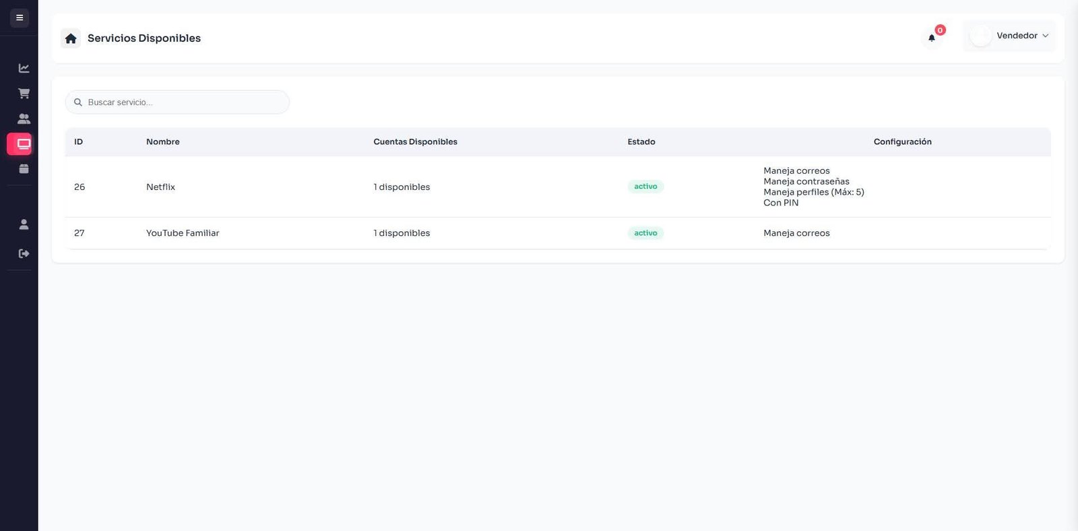Select the YouTube Familiar row name

coord(183,233)
